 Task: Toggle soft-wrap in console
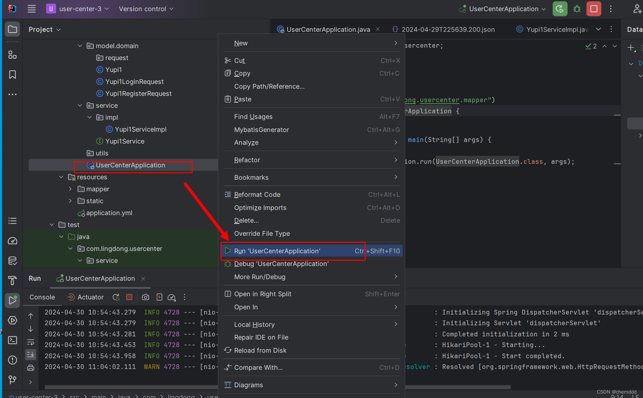pyautogui.click(x=31, y=342)
